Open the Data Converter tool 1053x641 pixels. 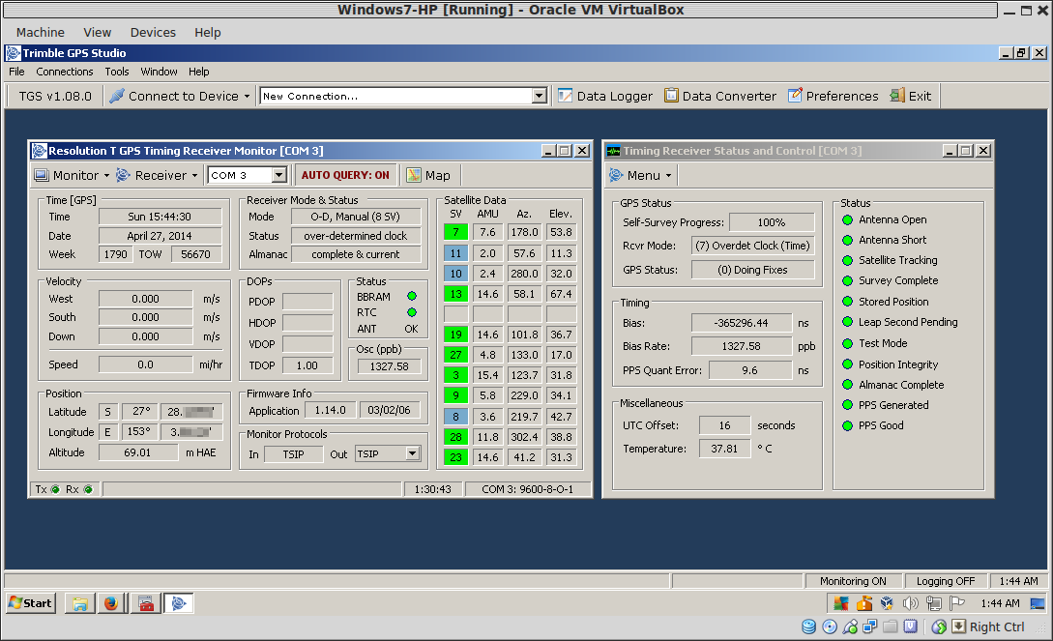671,96
